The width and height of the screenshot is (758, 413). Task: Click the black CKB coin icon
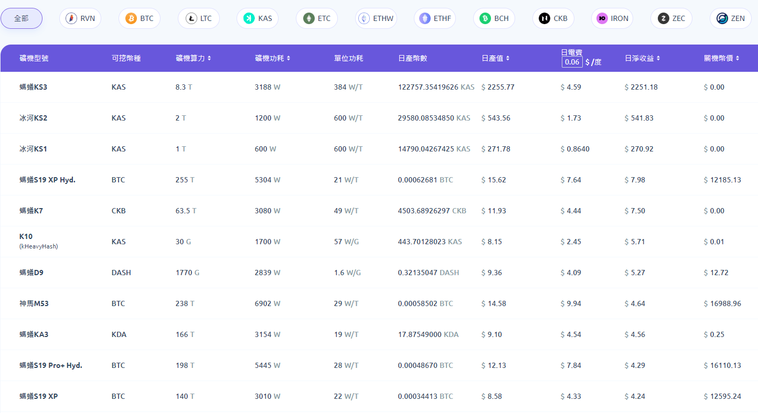pyautogui.click(x=545, y=19)
